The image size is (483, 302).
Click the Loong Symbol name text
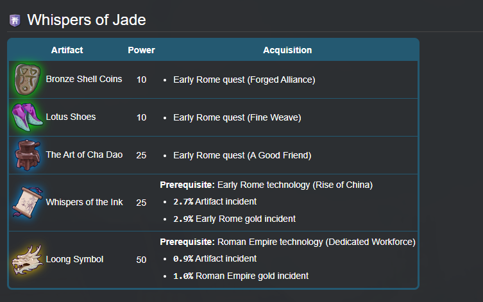74,260
